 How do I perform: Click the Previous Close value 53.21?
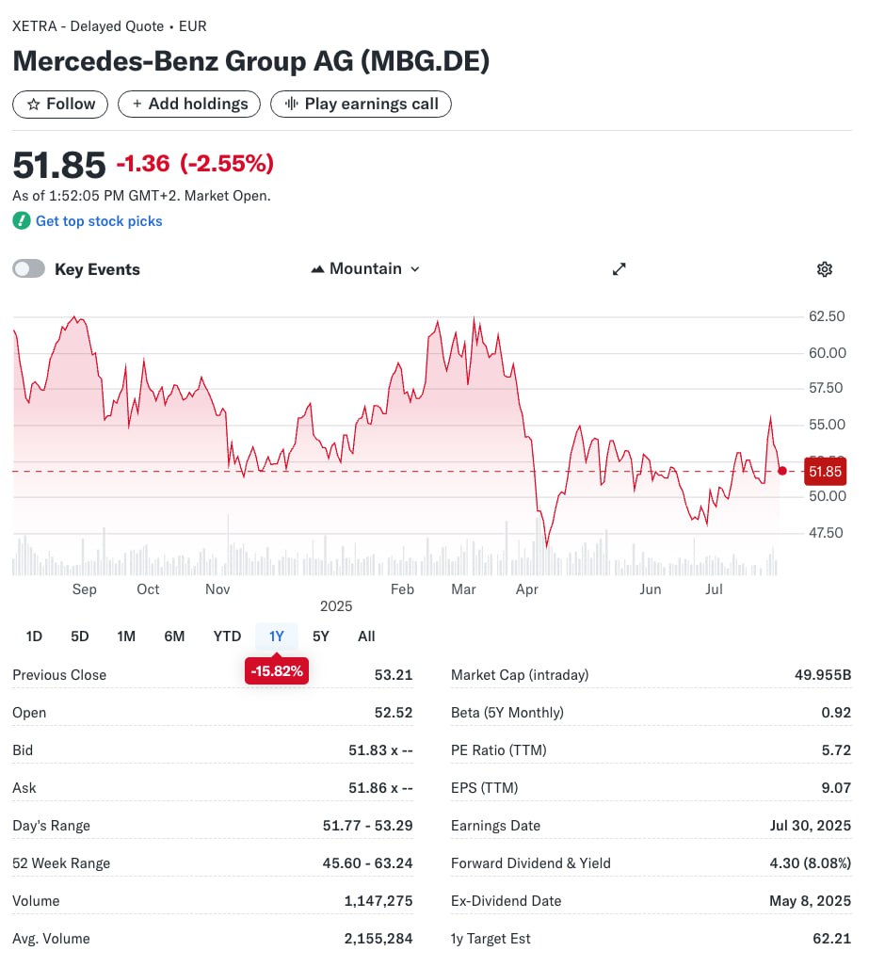point(394,675)
